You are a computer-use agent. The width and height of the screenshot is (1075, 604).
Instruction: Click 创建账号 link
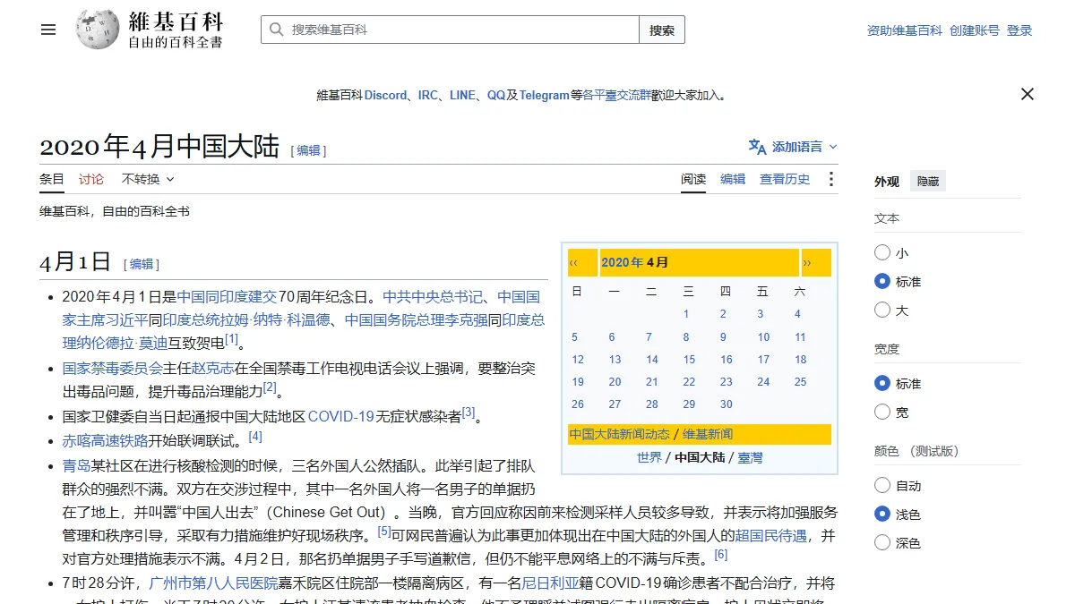[x=975, y=30]
